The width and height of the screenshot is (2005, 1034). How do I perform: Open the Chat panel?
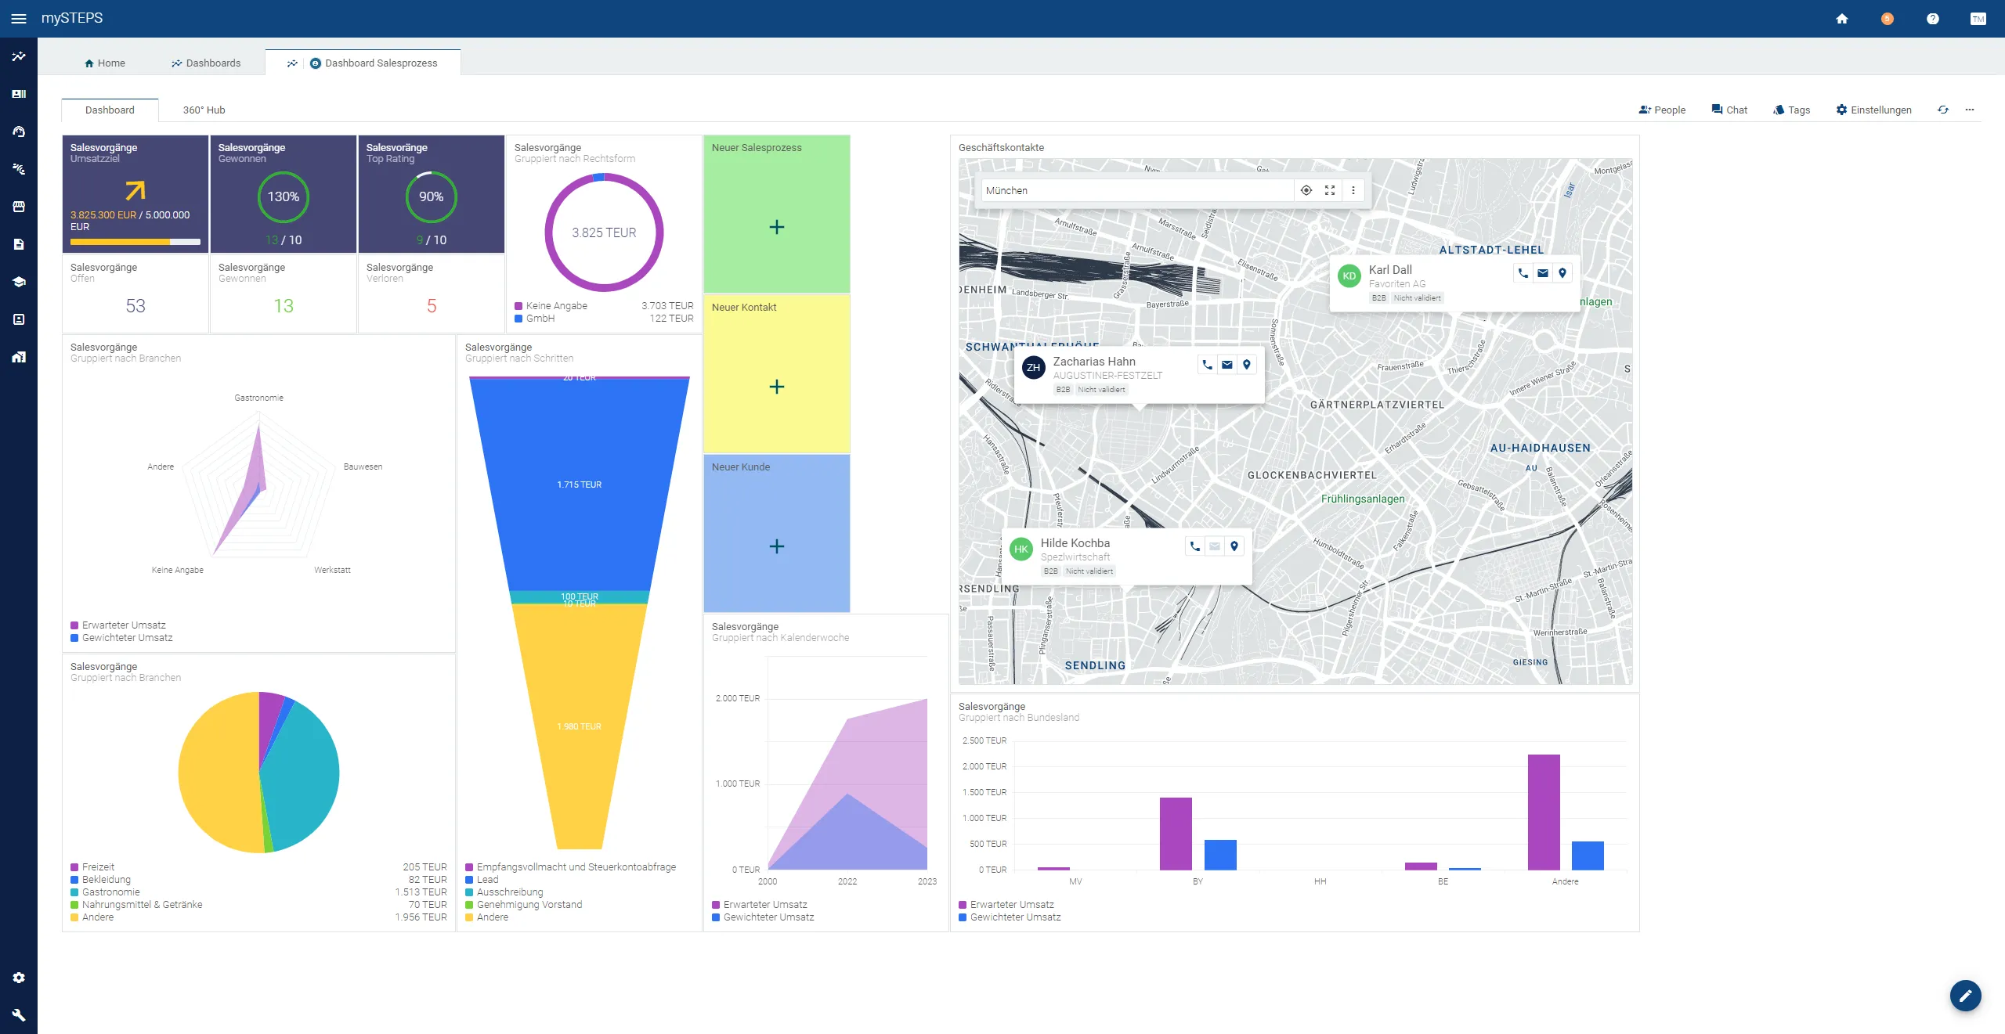(x=1729, y=110)
